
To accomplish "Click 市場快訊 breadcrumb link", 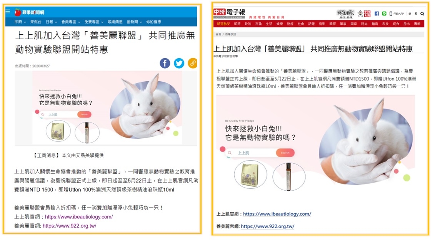I will pyautogui.click(x=230, y=34).
